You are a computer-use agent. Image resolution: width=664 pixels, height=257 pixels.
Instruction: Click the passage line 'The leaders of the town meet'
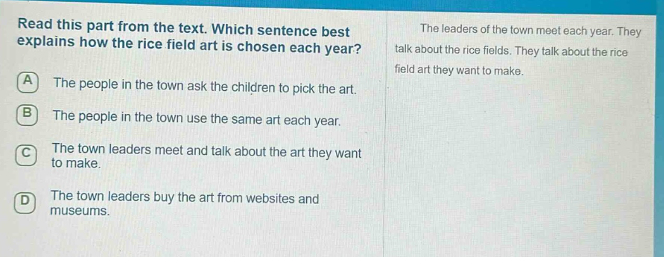(530, 30)
